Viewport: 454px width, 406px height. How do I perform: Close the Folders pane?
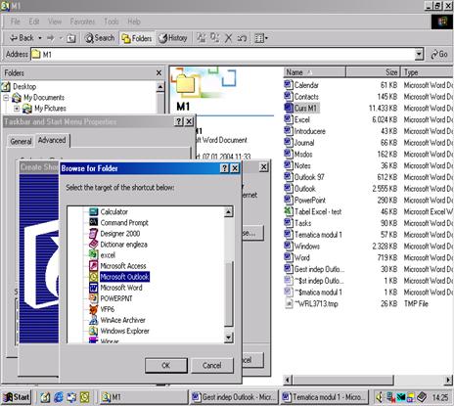(x=159, y=72)
